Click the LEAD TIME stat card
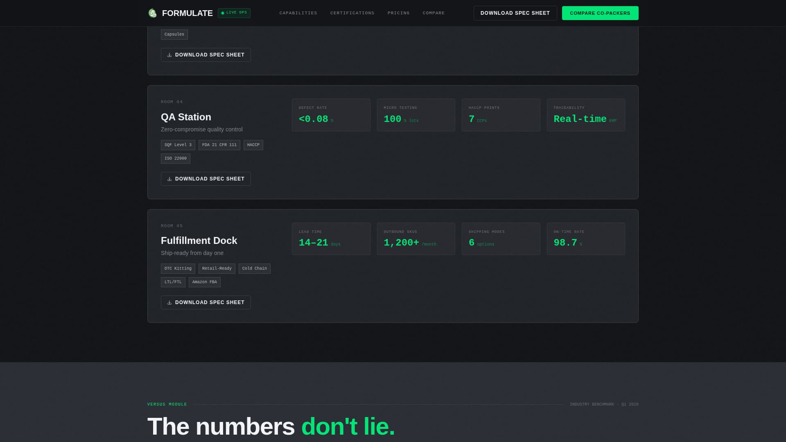 click(x=331, y=239)
